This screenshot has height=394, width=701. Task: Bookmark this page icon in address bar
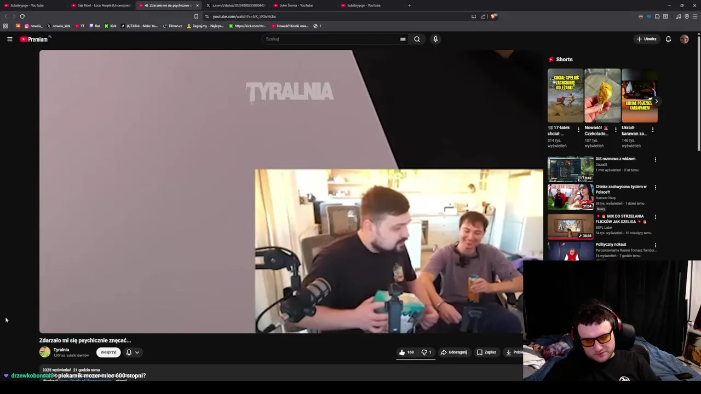pos(196,16)
